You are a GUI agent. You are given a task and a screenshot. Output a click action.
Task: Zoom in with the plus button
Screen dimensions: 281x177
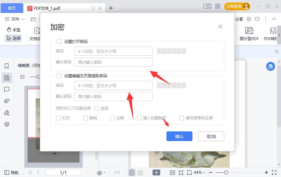[x=266, y=172]
